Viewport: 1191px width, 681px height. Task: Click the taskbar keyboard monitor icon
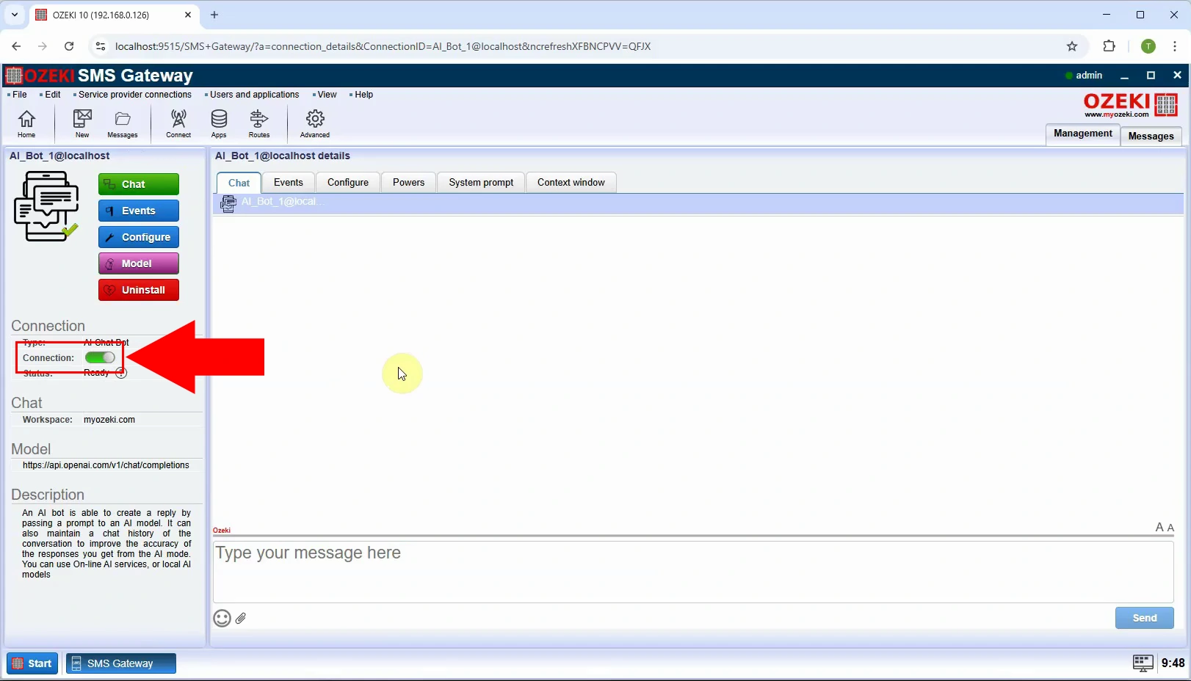click(1143, 663)
